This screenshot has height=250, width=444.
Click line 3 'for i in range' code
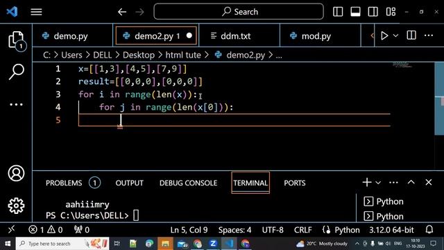click(137, 94)
